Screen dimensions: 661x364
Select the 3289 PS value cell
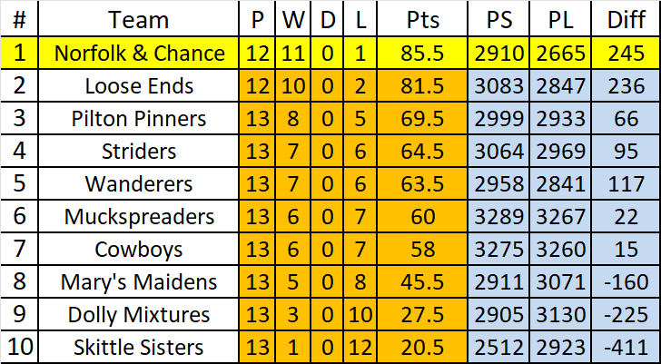[498, 217]
